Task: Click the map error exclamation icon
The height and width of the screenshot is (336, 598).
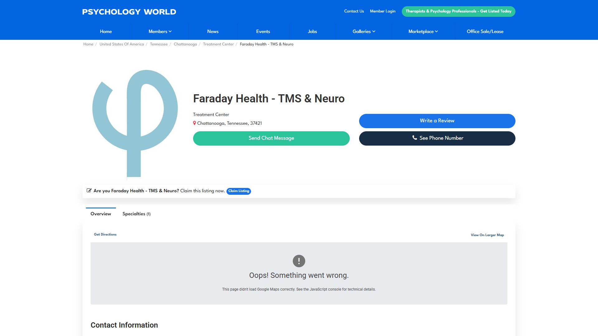Action: (299, 261)
